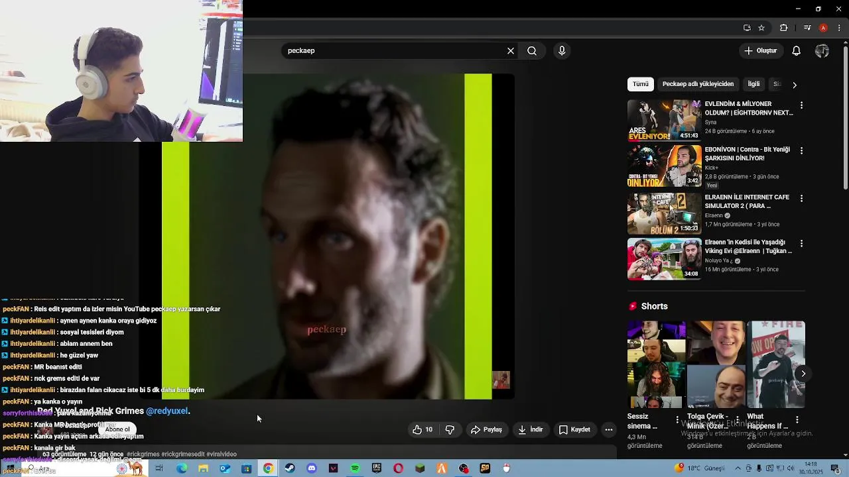Select the Peckaep adlı yükleyiciden chip
Viewport: 849px width, 477px height.
(698, 84)
